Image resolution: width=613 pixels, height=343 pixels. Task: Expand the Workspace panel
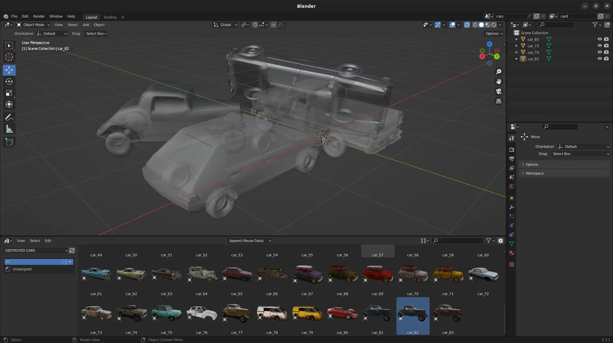pos(535,173)
